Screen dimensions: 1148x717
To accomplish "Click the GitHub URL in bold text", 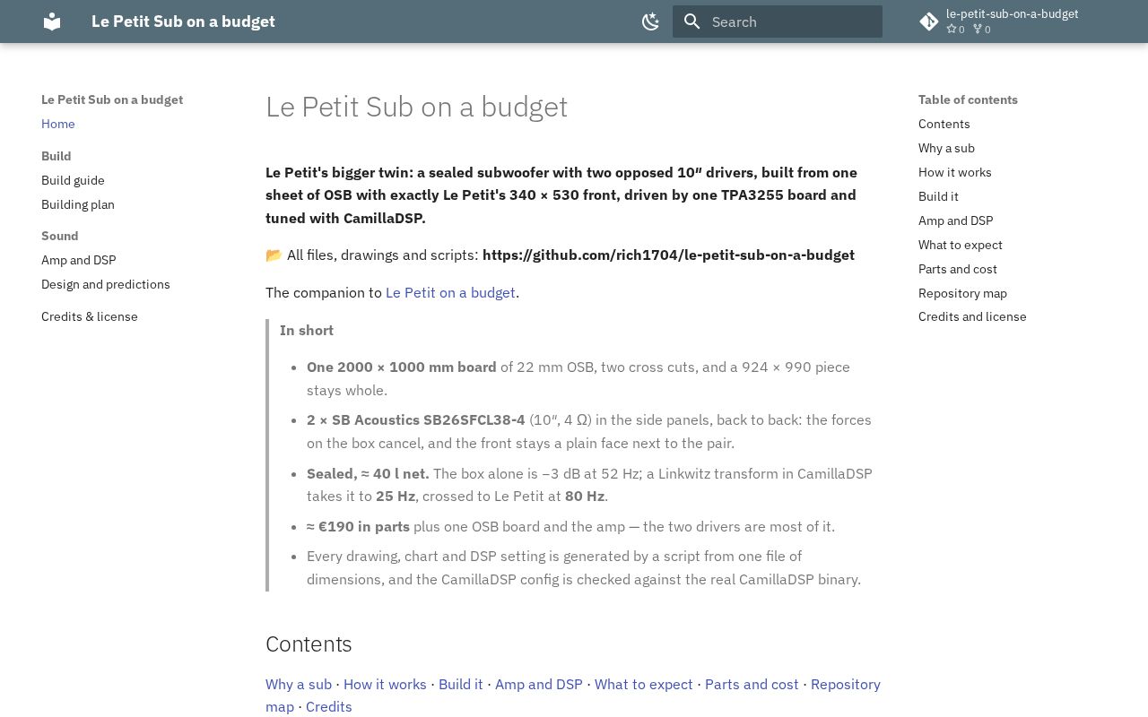I will [x=668, y=255].
